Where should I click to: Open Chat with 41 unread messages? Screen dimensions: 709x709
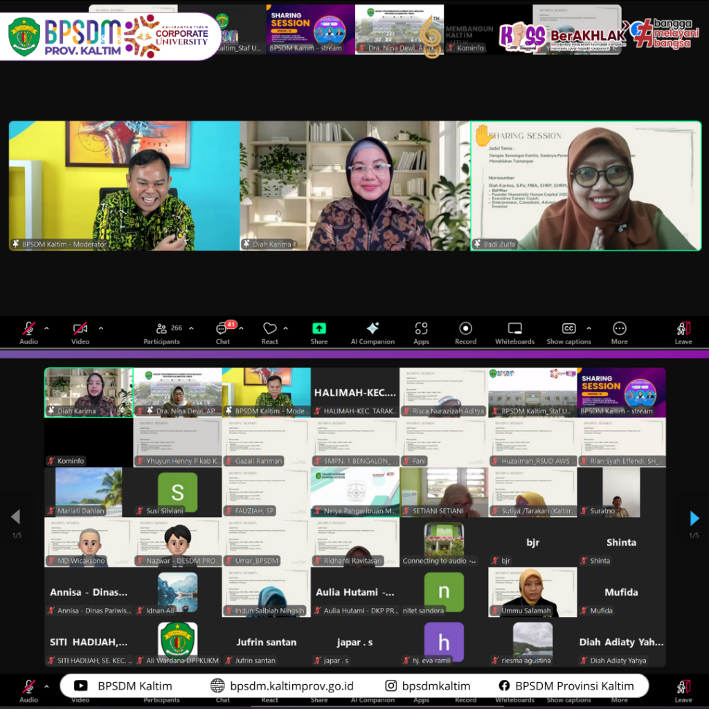223,332
